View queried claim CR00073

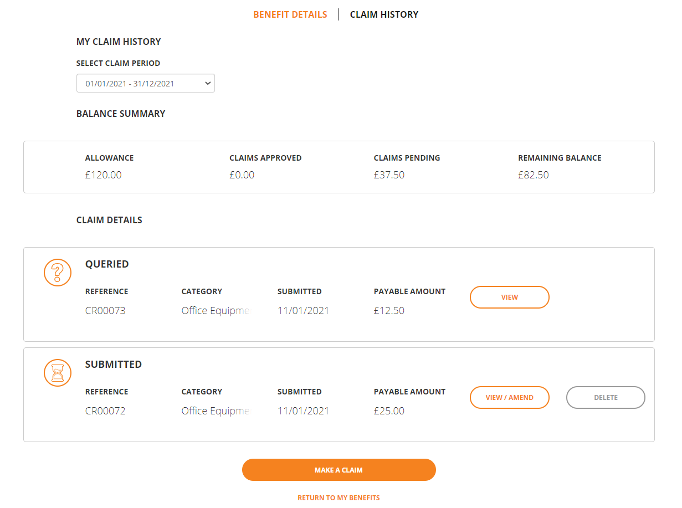[x=510, y=297]
